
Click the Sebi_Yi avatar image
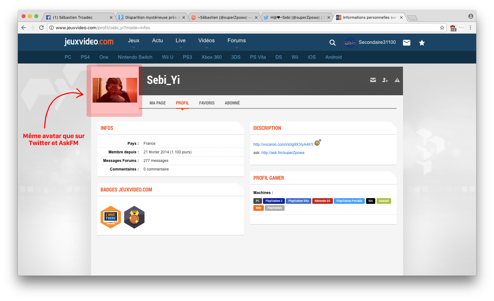click(x=115, y=90)
